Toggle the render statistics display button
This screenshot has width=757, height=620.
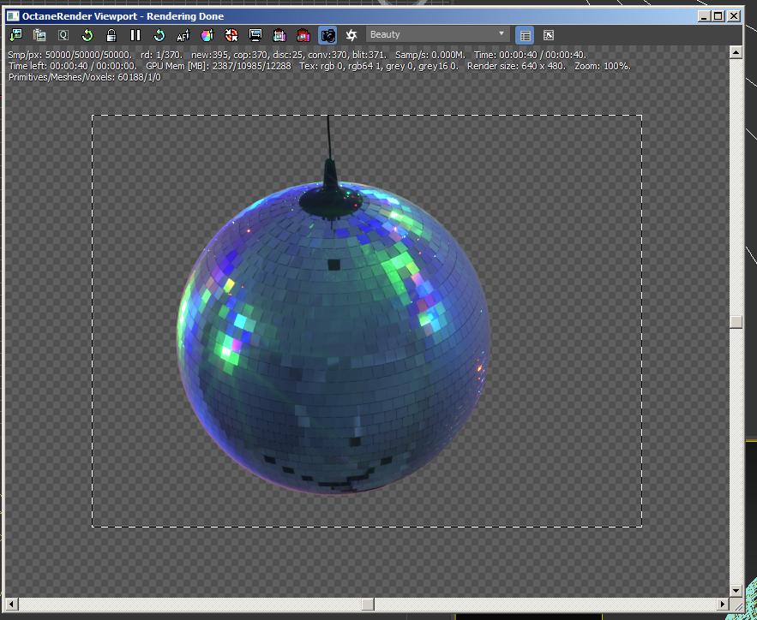(x=525, y=35)
